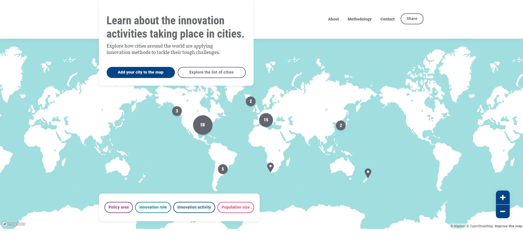523x237 pixels.
Task: Click the 2-city cluster in East Asia
Action: [x=341, y=126]
